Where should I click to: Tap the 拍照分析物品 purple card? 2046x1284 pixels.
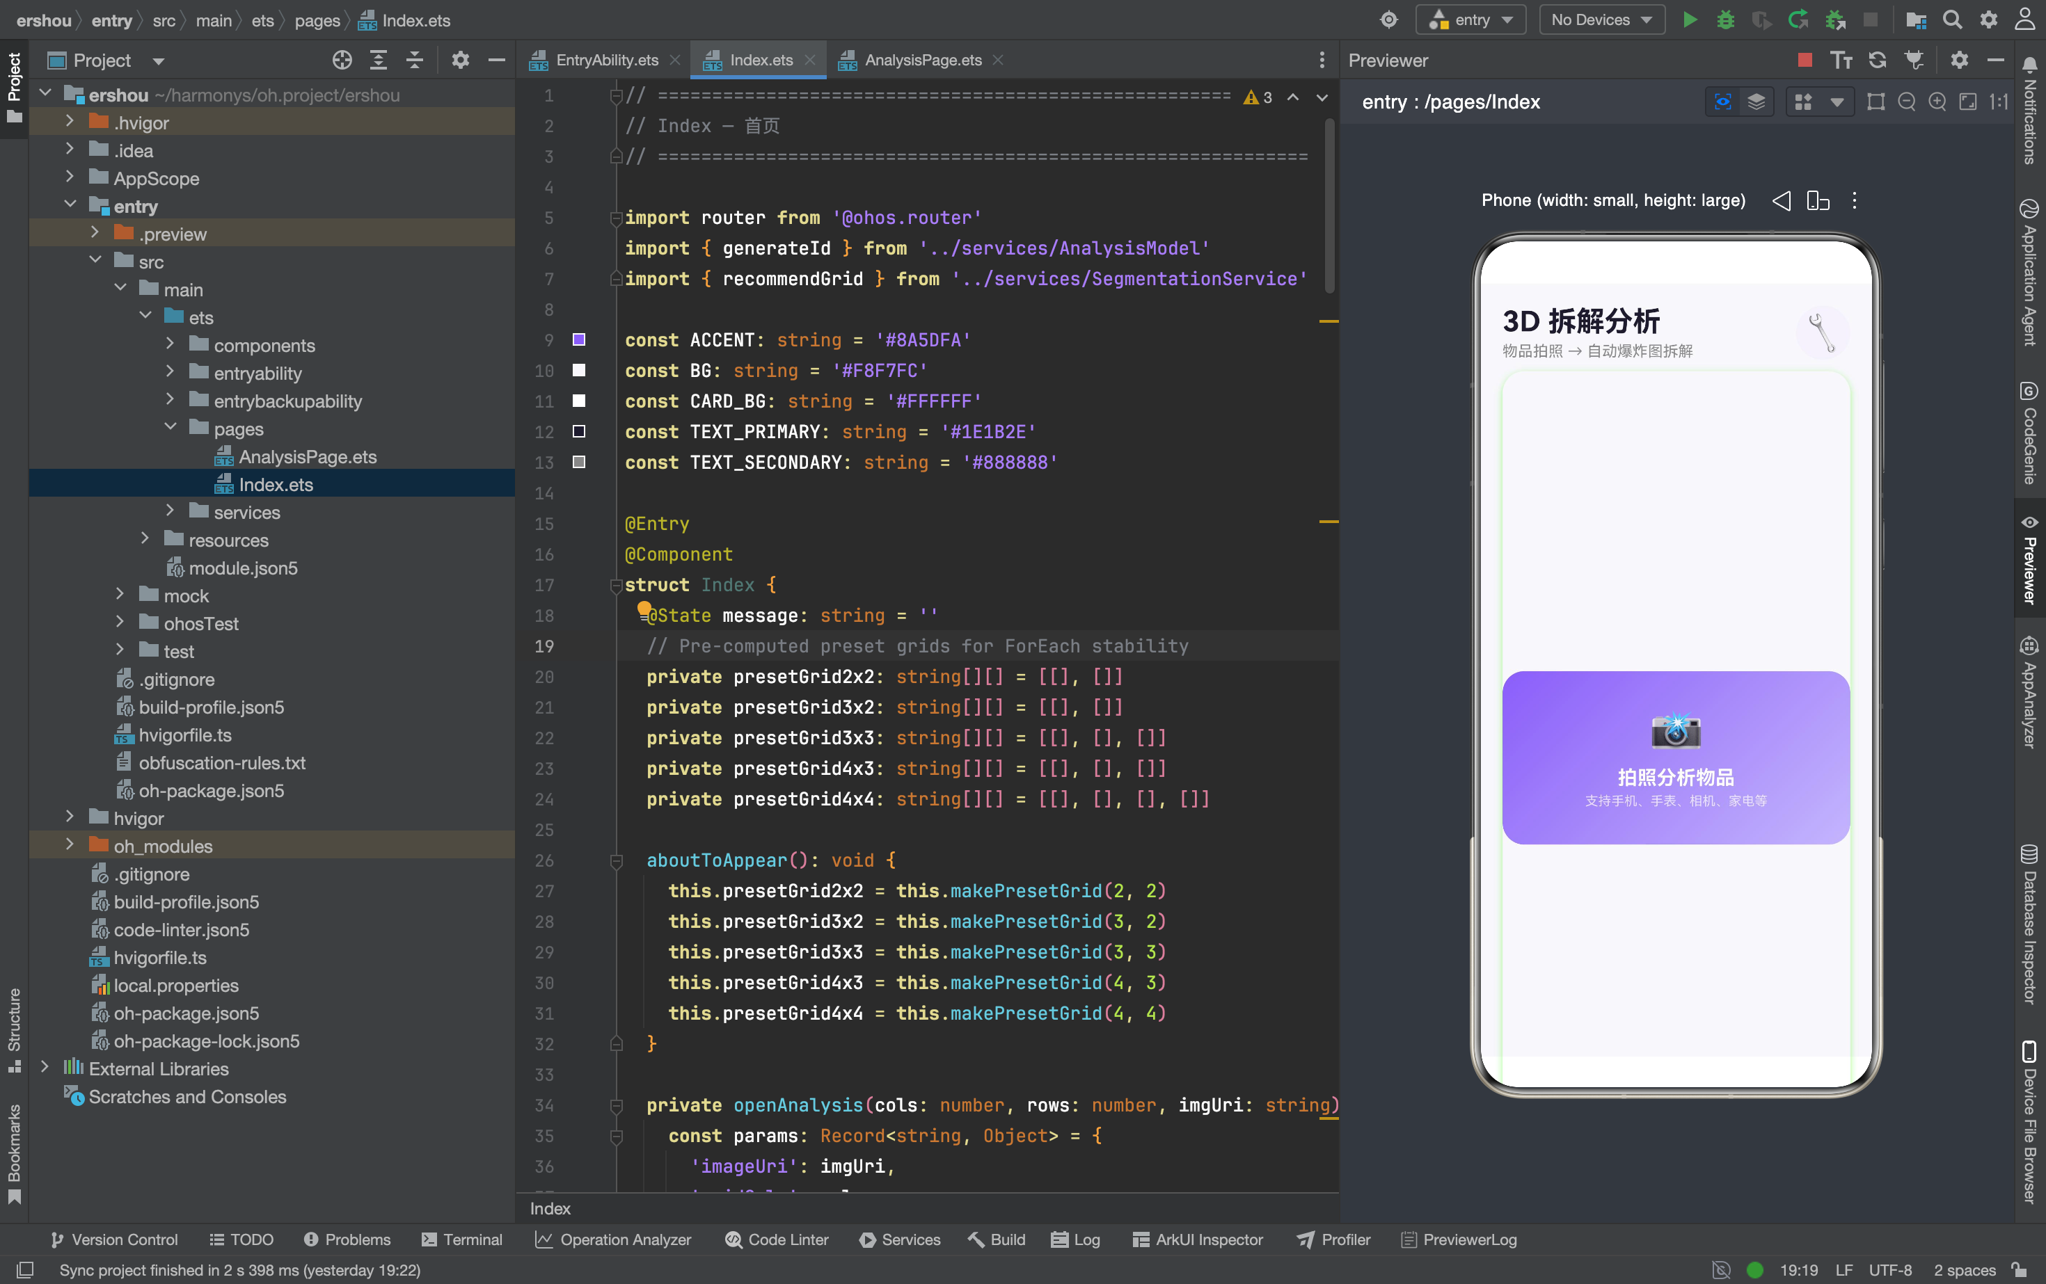[1676, 757]
